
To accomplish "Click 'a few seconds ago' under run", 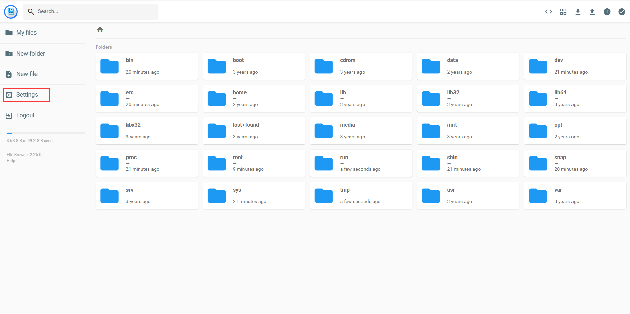I will (360, 169).
